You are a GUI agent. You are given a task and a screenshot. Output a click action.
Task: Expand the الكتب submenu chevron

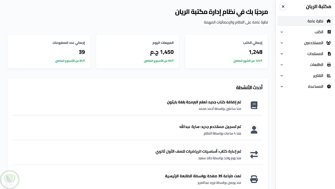[281, 32]
